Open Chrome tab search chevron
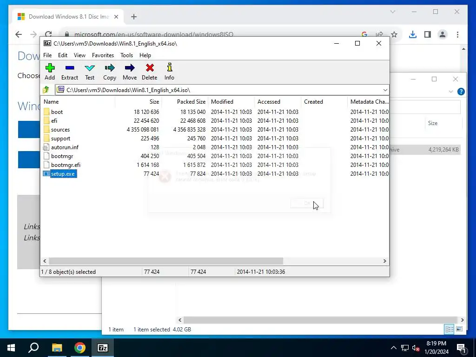This screenshot has width=476, height=357. (392, 12)
